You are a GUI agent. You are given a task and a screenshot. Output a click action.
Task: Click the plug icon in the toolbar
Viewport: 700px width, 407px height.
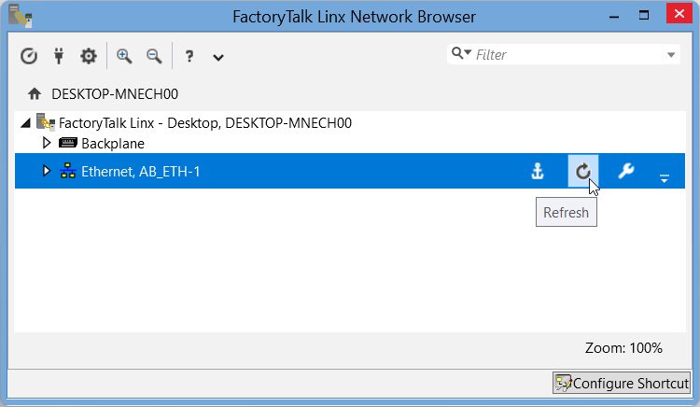pos(58,56)
